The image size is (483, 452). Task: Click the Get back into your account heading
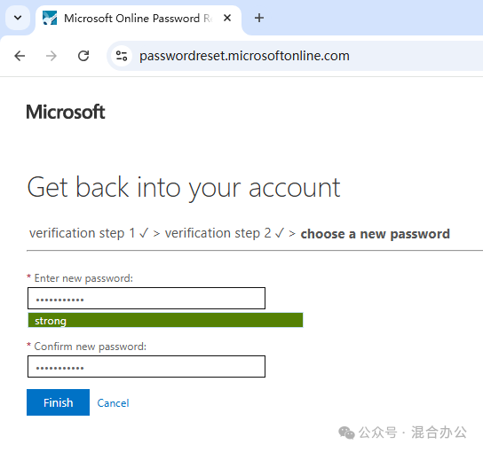pyautogui.click(x=184, y=188)
